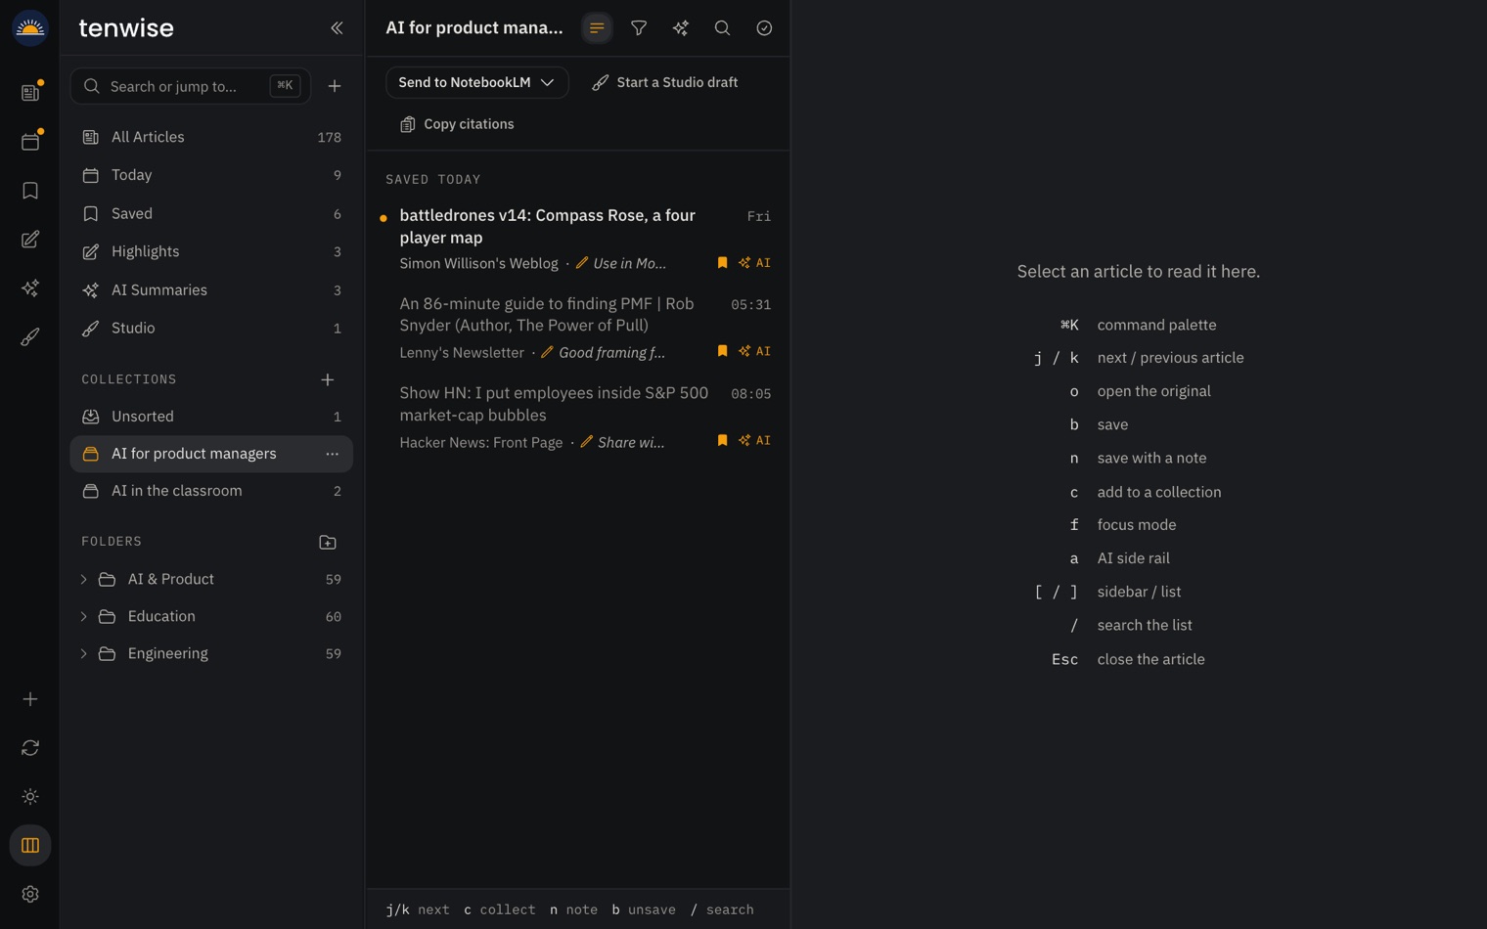Toggle the three-column layout icon
Viewport: 1487px width, 929px height.
(x=30, y=846)
